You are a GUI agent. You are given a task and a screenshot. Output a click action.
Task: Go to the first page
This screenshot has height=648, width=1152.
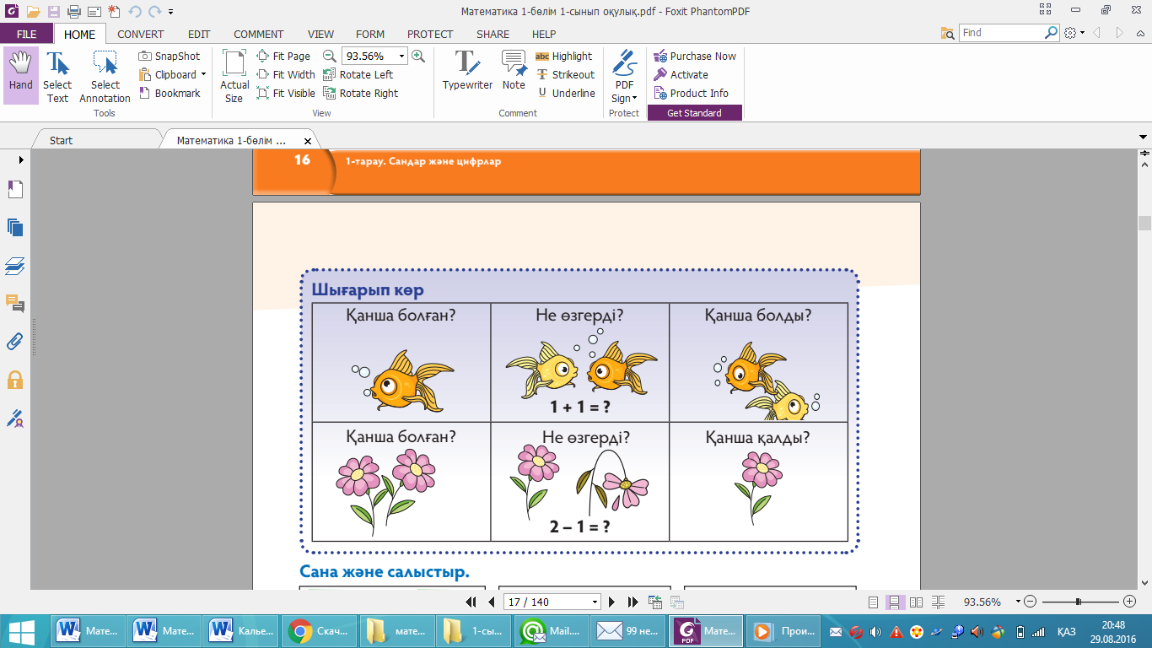[x=471, y=602]
